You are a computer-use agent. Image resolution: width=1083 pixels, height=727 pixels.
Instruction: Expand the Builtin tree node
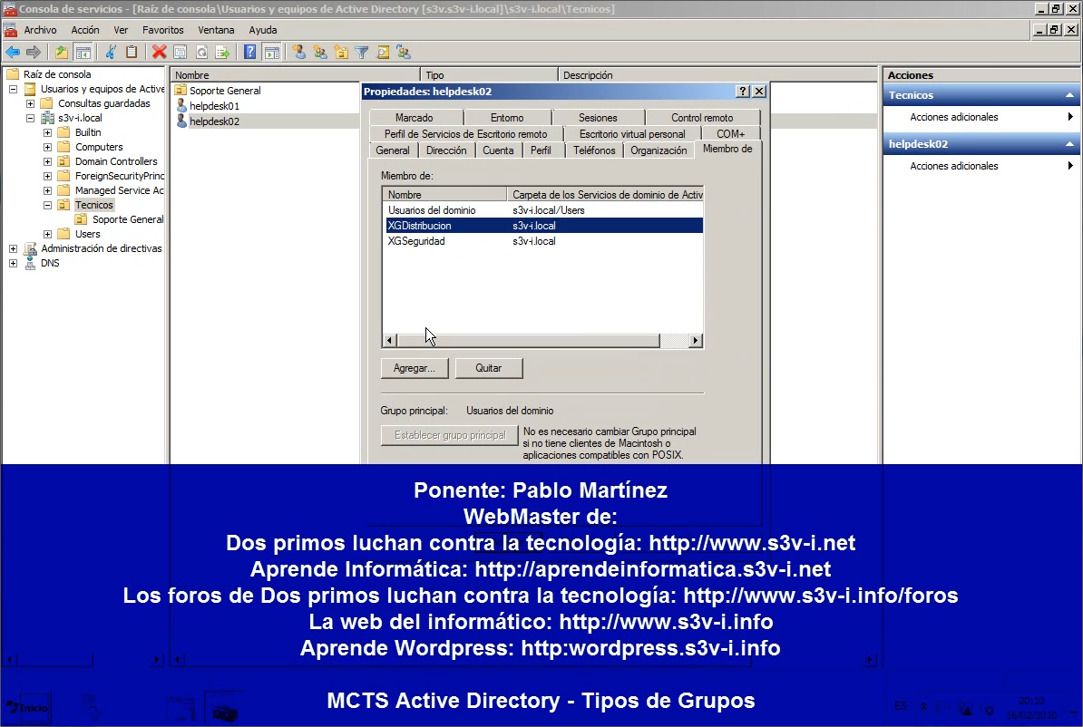tap(47, 132)
